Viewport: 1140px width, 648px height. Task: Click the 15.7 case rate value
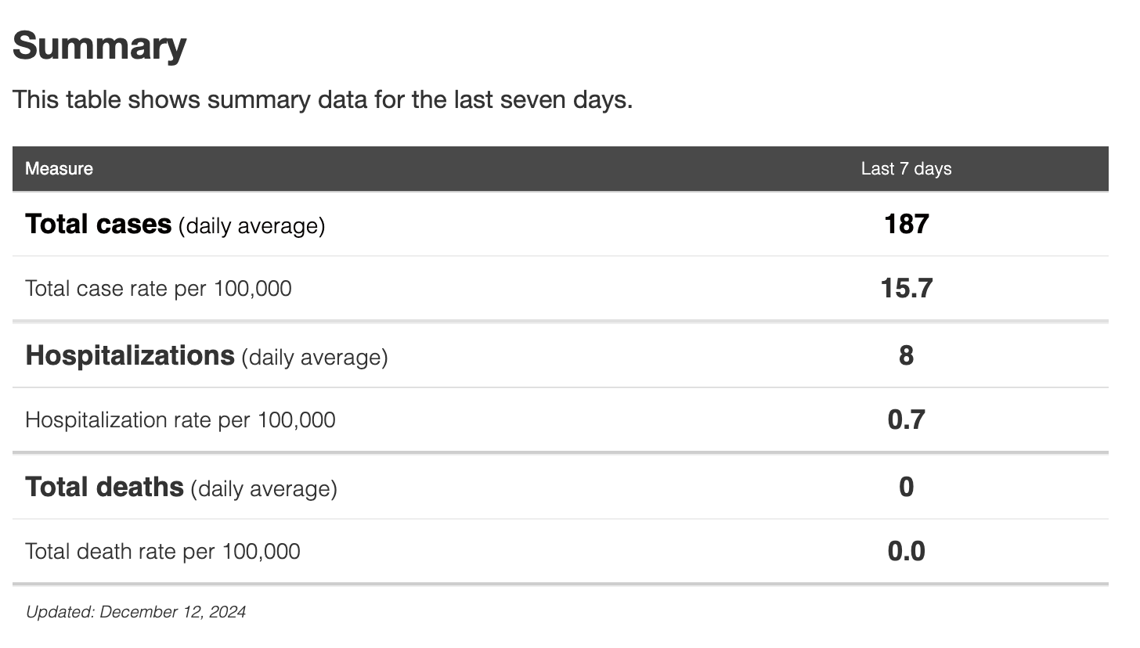pos(906,289)
